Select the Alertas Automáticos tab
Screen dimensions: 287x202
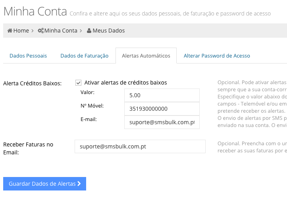[146, 56]
